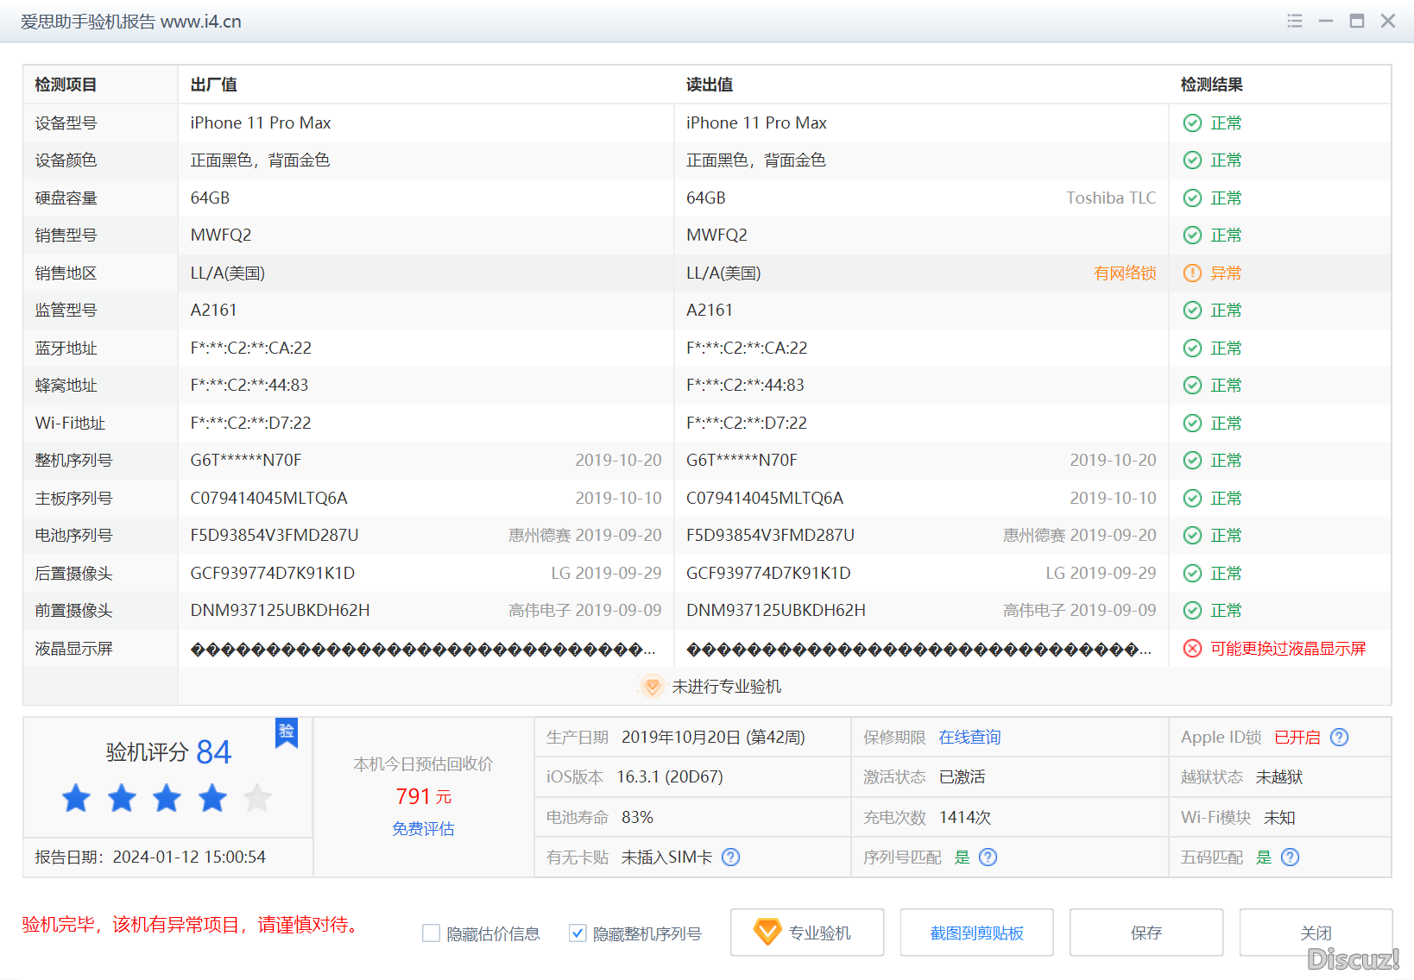Open help icon next to 序列号匹配
This screenshot has height=980, width=1414.
click(x=988, y=857)
